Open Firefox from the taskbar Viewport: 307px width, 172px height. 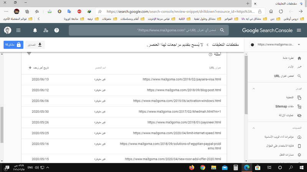pyautogui.click(x=191, y=167)
